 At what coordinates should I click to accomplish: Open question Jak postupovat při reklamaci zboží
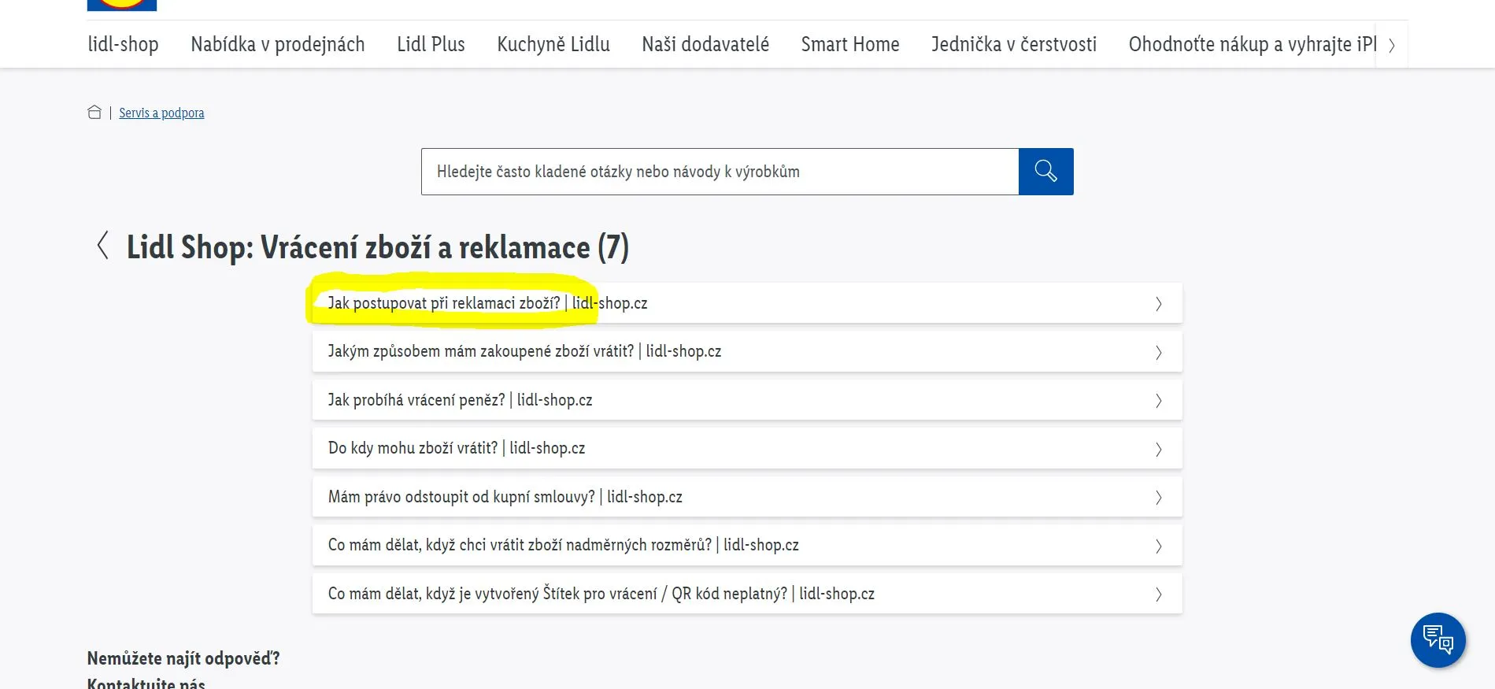747,303
